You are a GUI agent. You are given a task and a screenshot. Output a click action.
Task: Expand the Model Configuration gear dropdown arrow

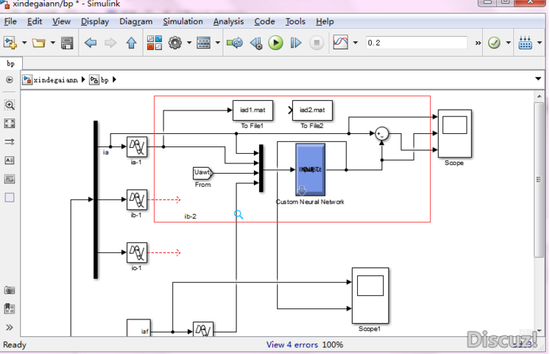(188, 43)
